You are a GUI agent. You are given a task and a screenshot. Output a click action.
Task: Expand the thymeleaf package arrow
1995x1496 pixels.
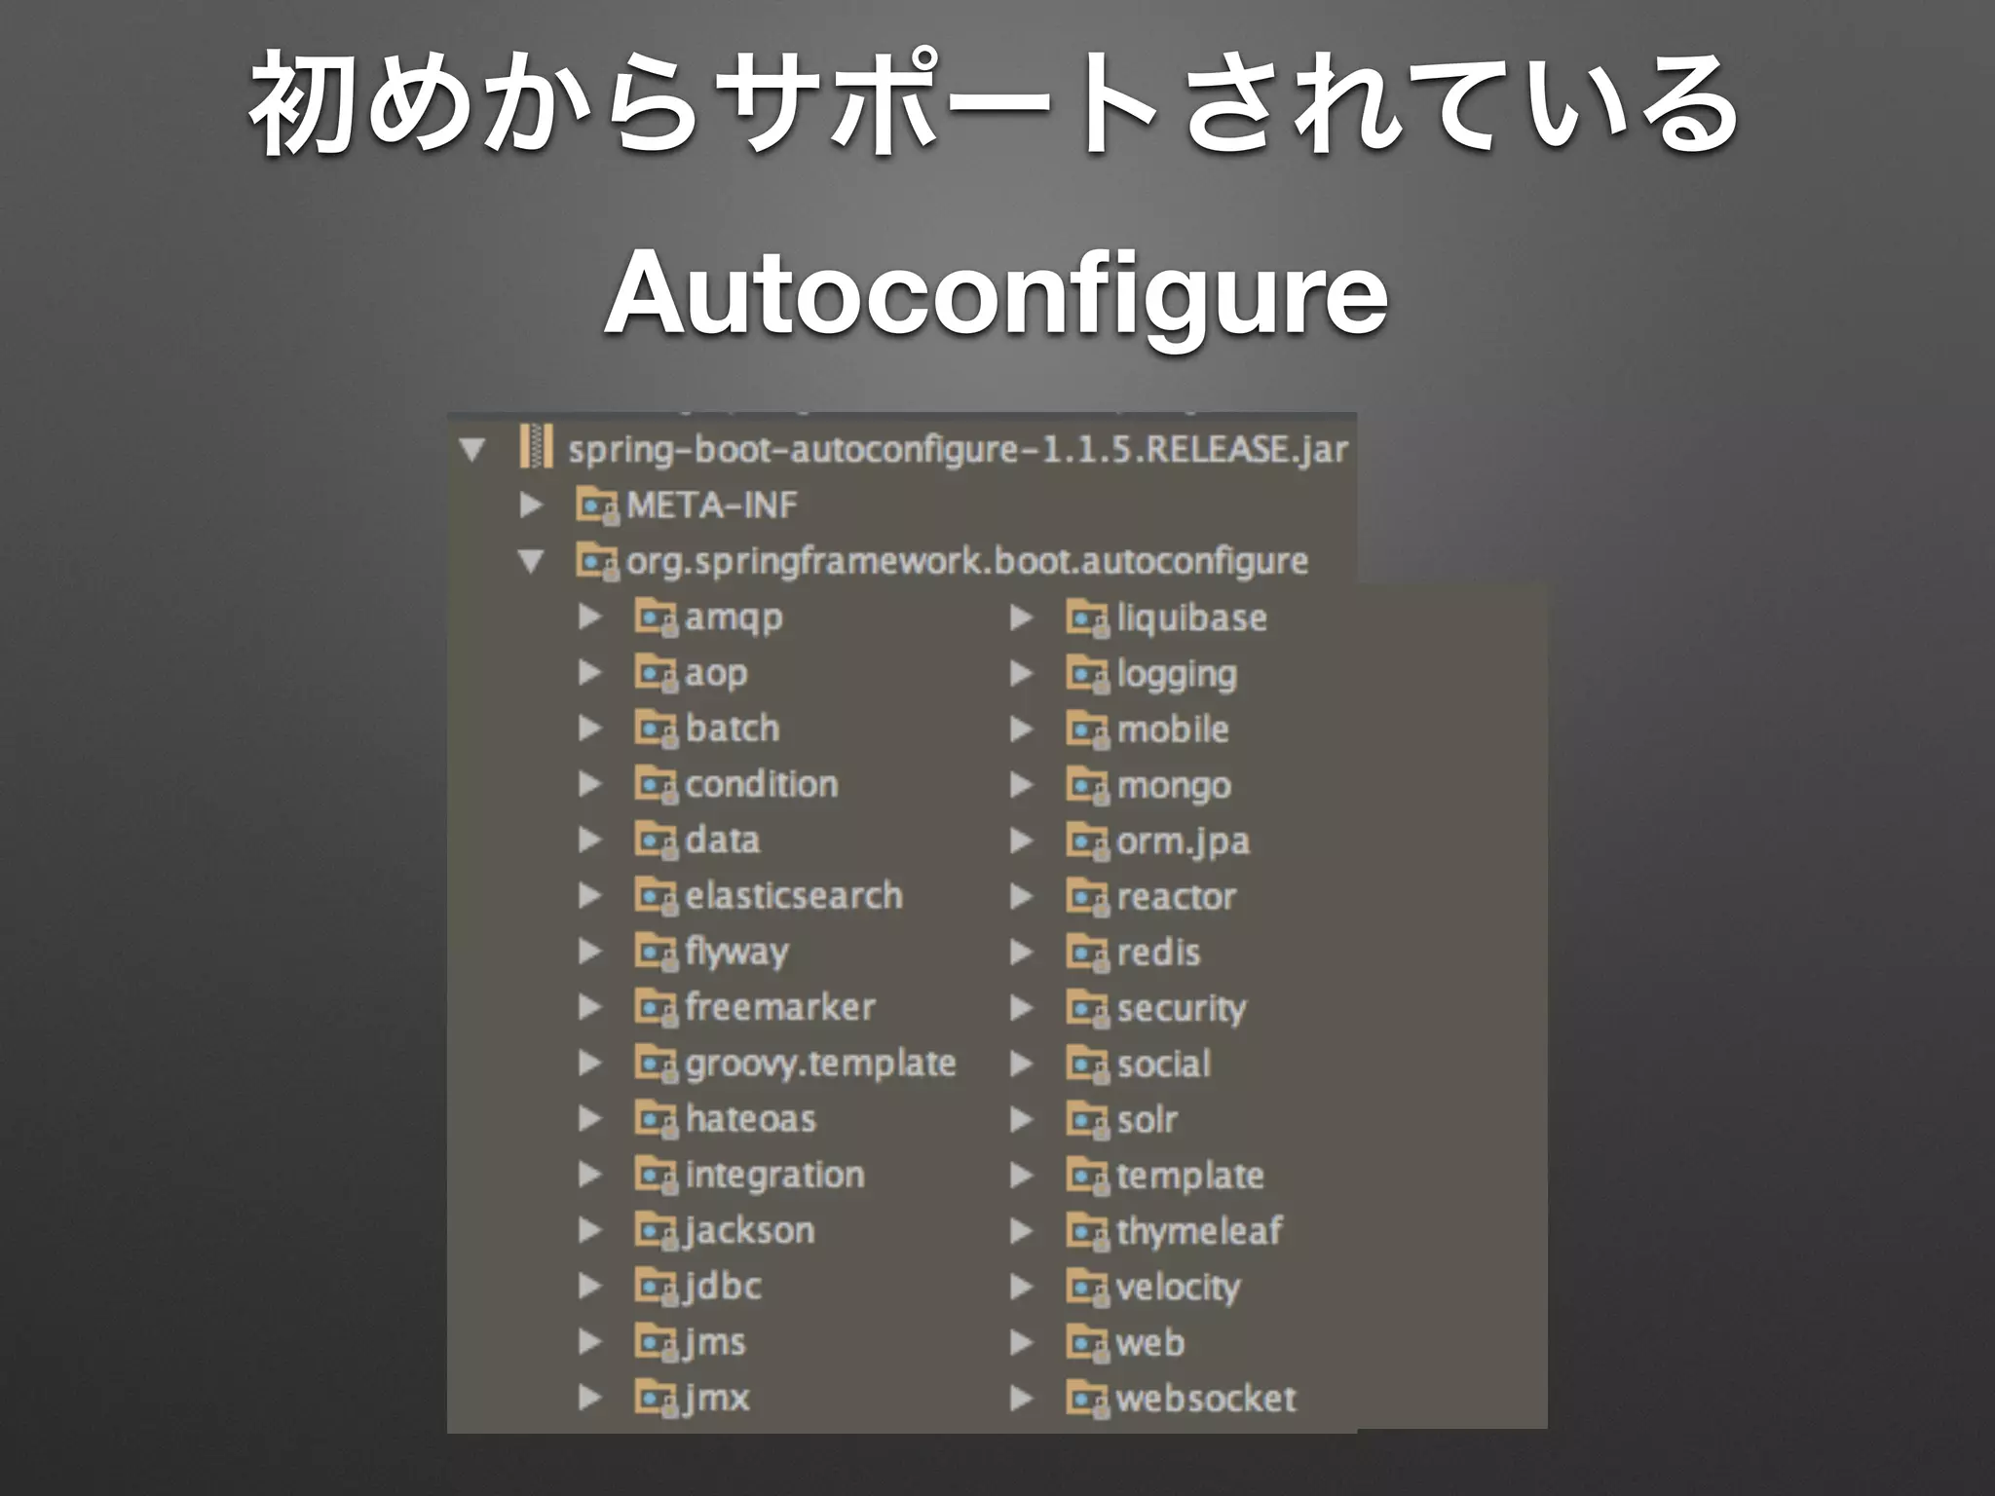click(1021, 1231)
